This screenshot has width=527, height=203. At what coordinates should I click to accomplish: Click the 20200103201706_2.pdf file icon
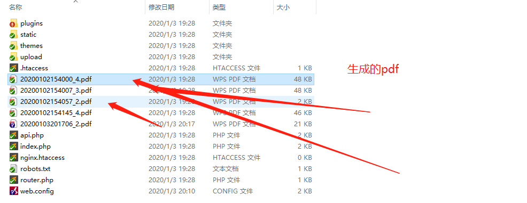point(13,124)
